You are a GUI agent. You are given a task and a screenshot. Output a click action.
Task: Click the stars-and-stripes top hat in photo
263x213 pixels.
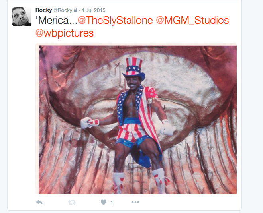(133, 68)
